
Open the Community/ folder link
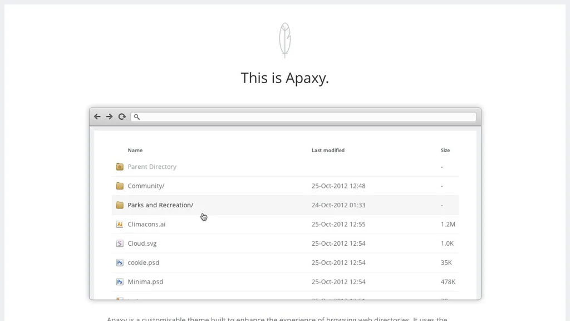click(x=146, y=186)
